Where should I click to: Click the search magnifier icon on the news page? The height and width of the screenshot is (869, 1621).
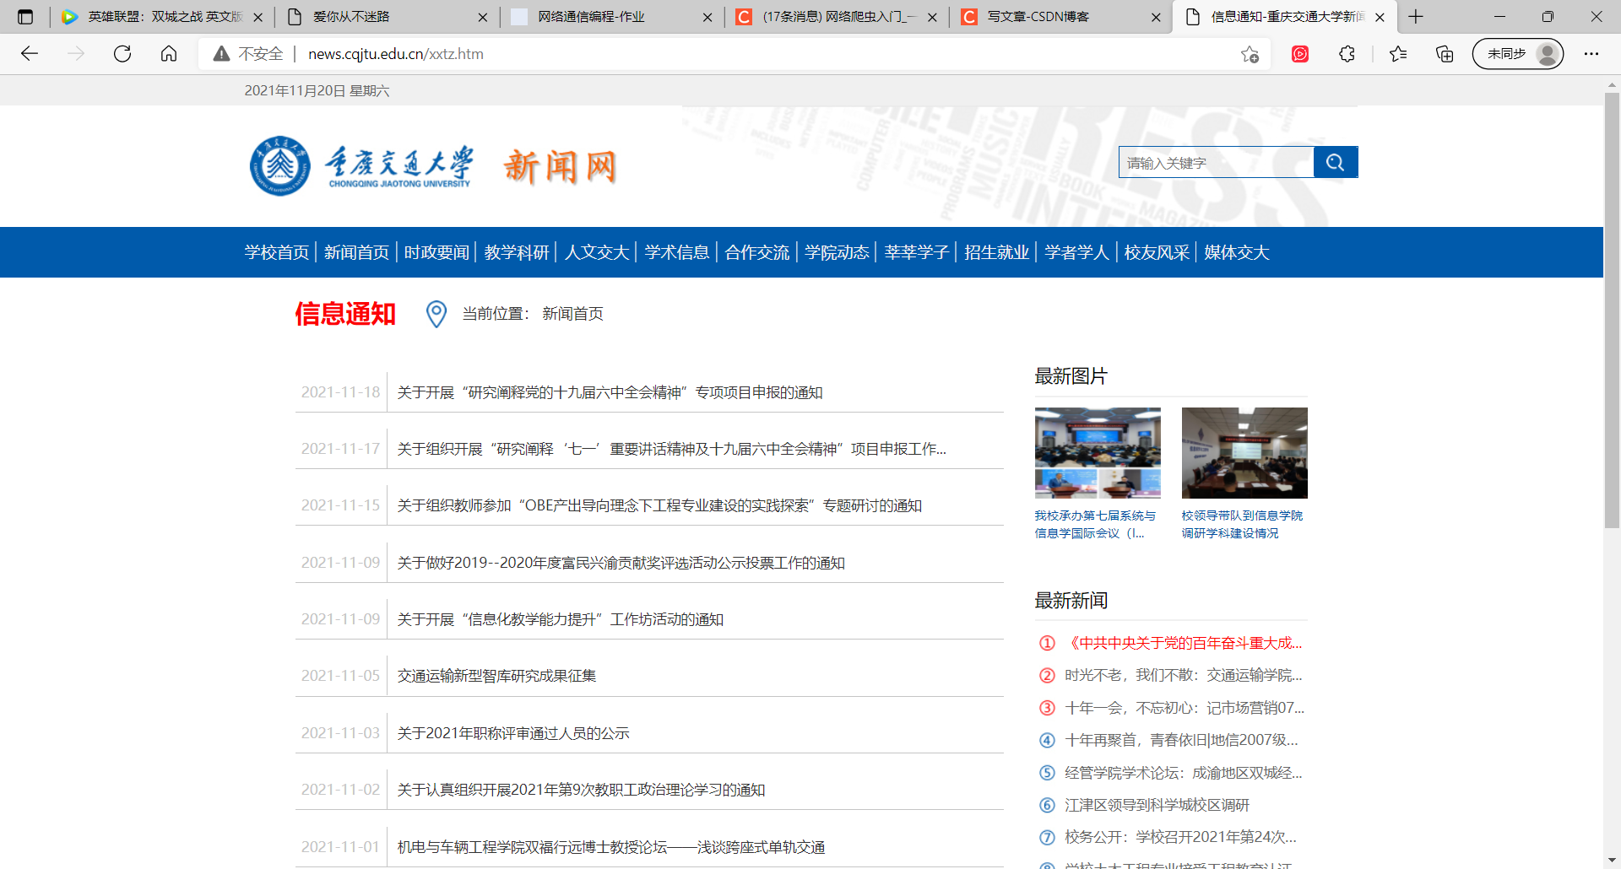pos(1335,162)
